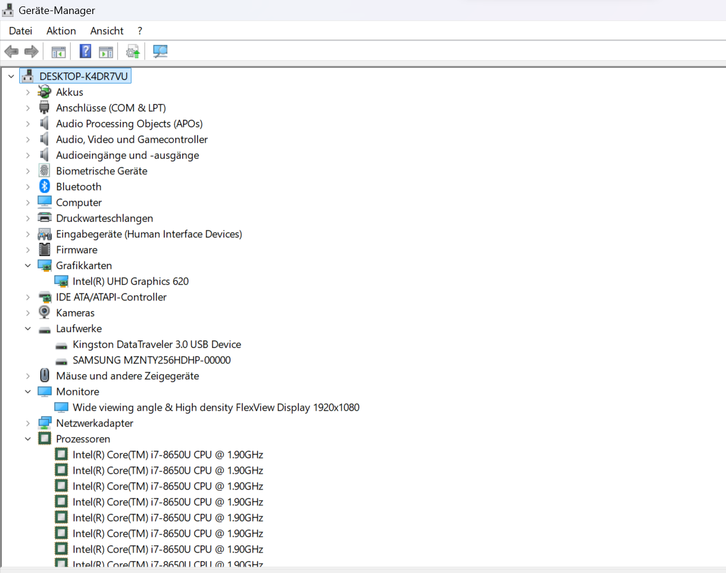Select the Druckwarteschlangen label
The image size is (726, 573).
point(105,218)
